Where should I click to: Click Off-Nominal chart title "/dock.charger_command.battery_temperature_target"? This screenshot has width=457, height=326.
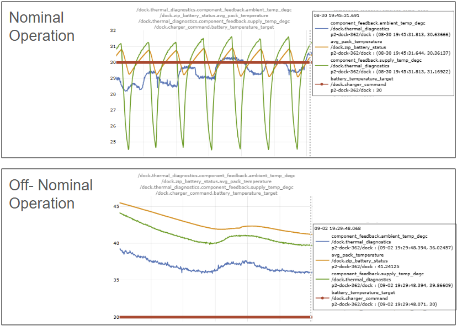216,193
